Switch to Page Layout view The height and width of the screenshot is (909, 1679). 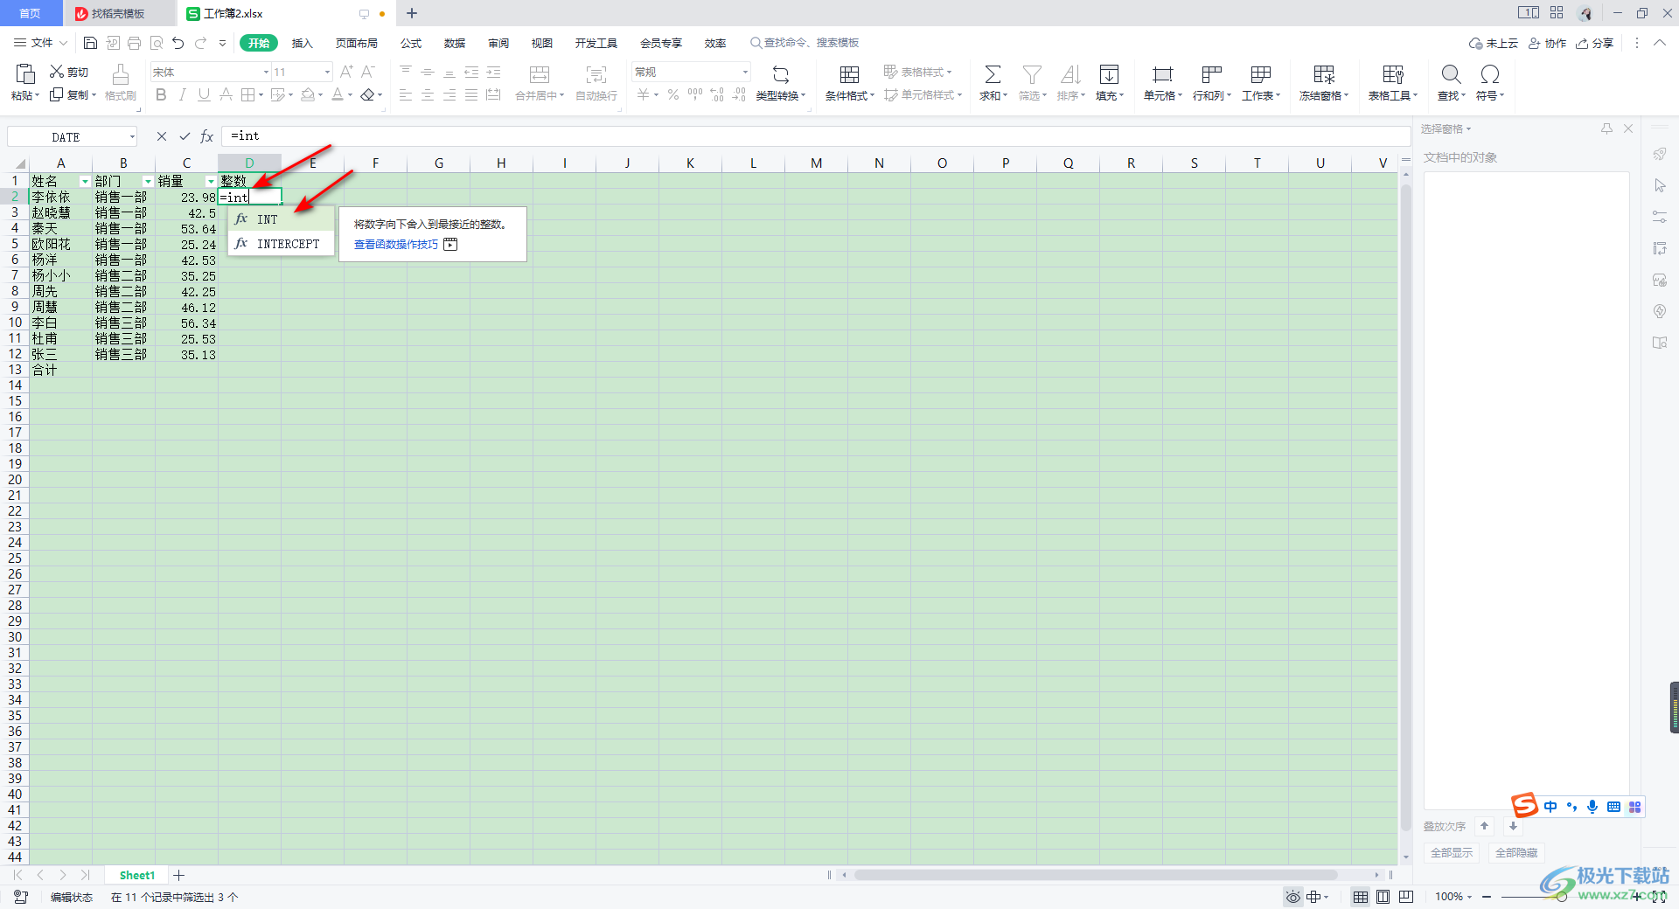click(1383, 897)
